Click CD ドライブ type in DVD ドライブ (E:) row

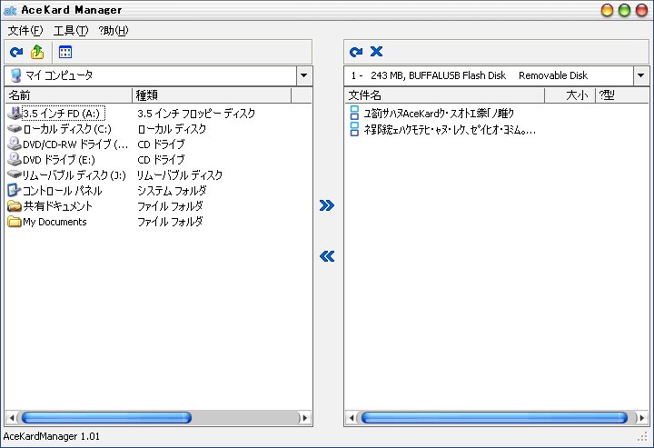pos(161,160)
